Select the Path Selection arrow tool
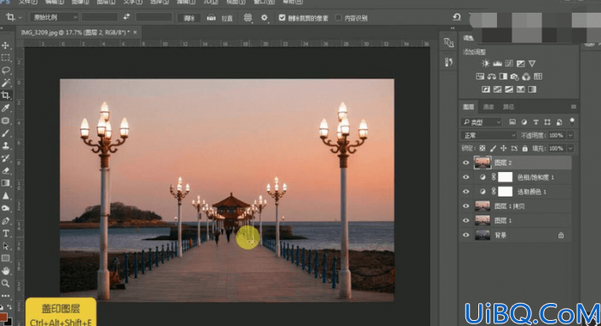The width and height of the screenshot is (601, 326). (5, 246)
